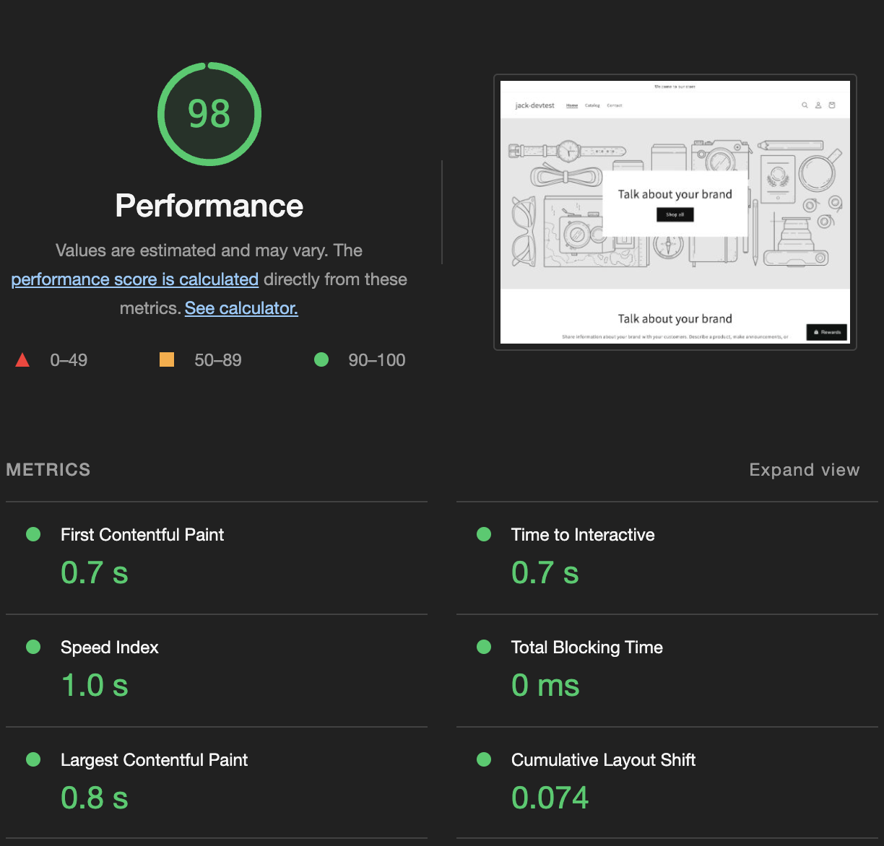Click the 98 performance score gauge
This screenshot has height=846, width=884.
tap(209, 114)
